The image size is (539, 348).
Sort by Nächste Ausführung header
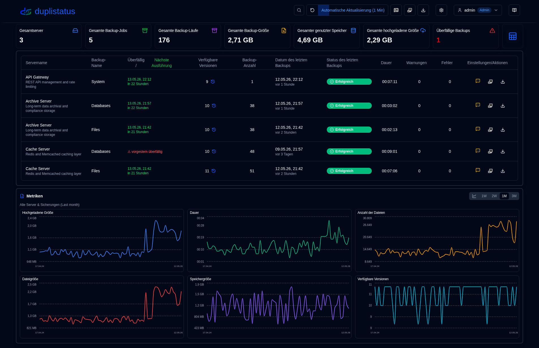pyautogui.click(x=162, y=63)
